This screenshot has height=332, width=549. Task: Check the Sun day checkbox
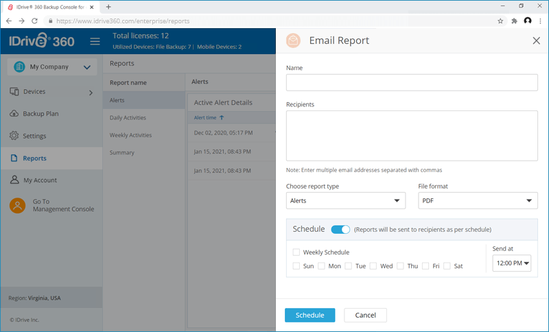(x=296, y=266)
